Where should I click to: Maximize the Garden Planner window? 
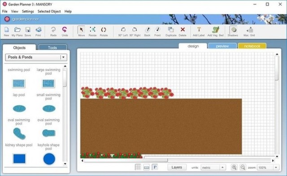coord(267,4)
